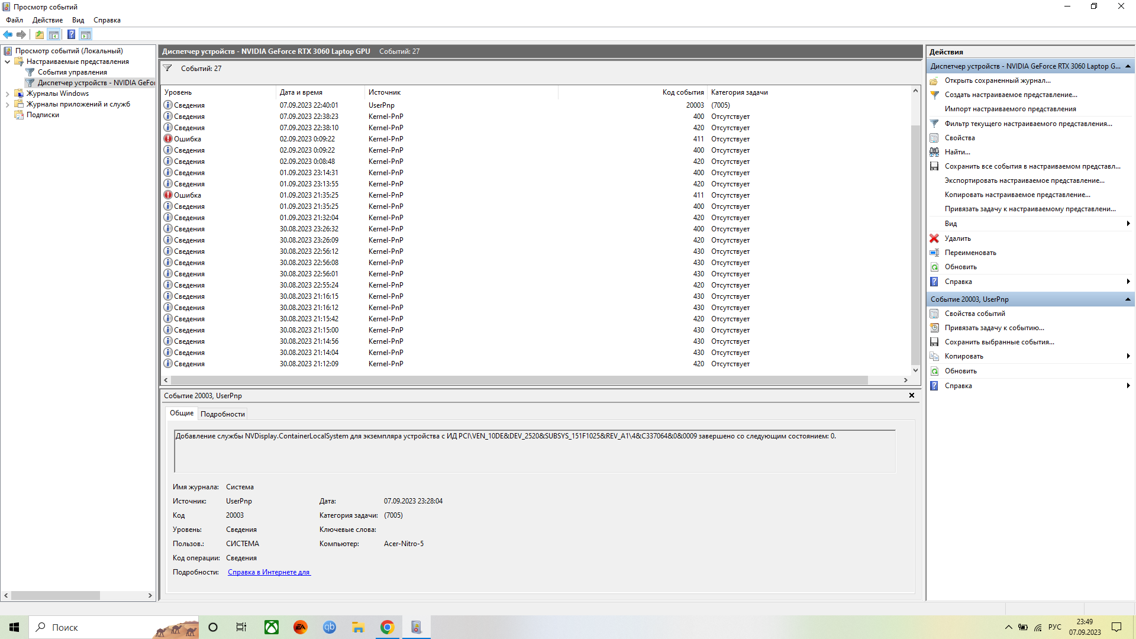The width and height of the screenshot is (1136, 639).
Task: Sort by Дата и время column header
Action: 320,92
